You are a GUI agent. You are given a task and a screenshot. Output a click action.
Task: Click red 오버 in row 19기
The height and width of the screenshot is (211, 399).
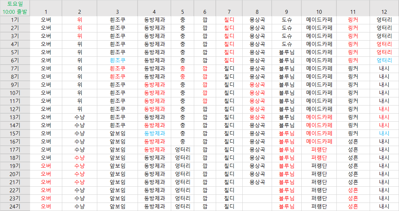[46, 166]
